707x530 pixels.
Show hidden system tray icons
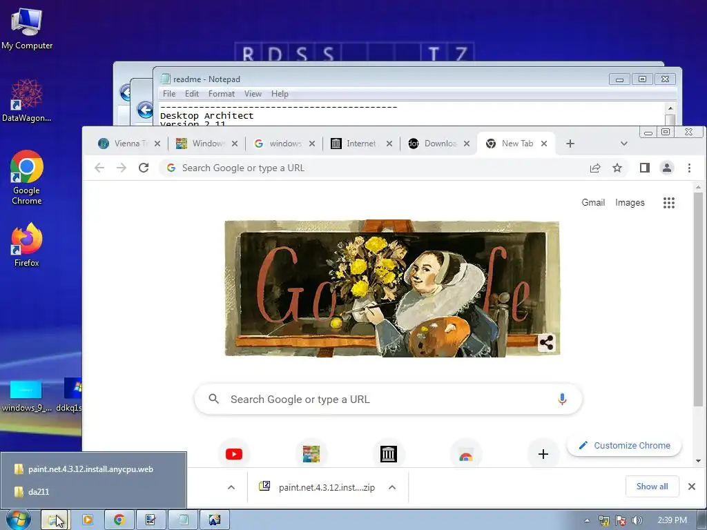pyautogui.click(x=587, y=520)
